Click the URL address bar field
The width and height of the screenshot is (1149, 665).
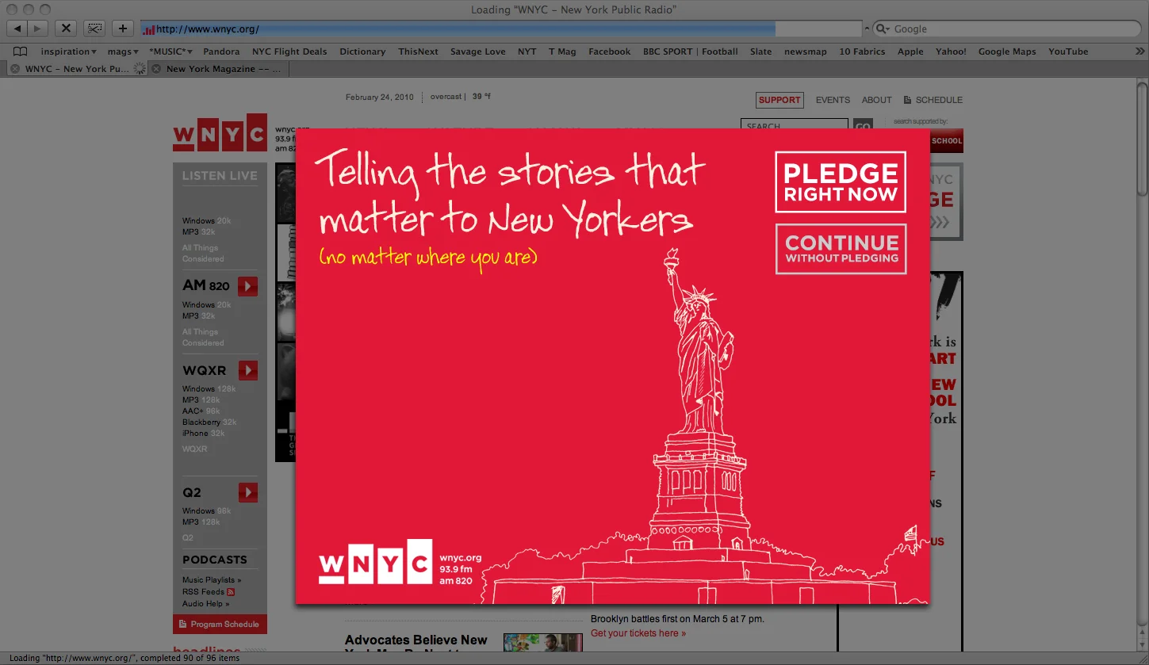pyautogui.click(x=500, y=29)
